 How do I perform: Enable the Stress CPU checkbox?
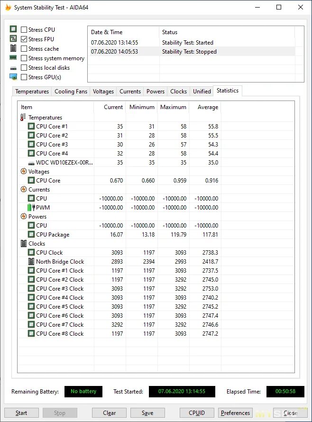[24, 29]
